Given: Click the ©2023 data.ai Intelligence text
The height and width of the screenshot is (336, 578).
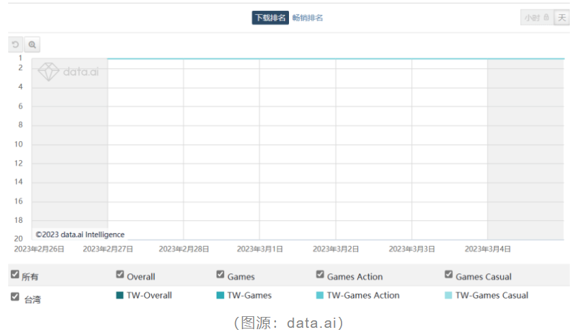Looking at the screenshot, I should [80, 234].
